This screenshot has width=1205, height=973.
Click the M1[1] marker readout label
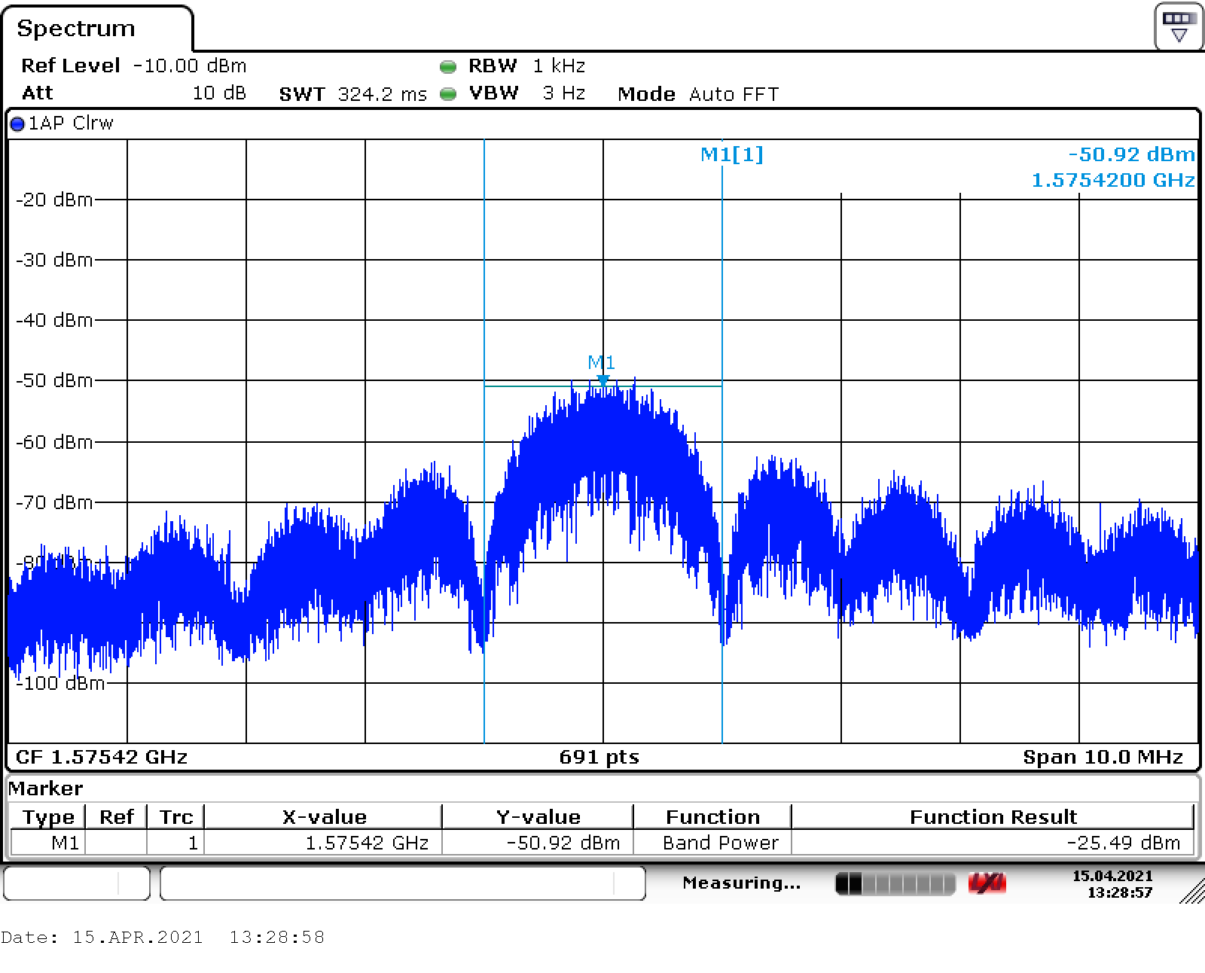pos(731,154)
